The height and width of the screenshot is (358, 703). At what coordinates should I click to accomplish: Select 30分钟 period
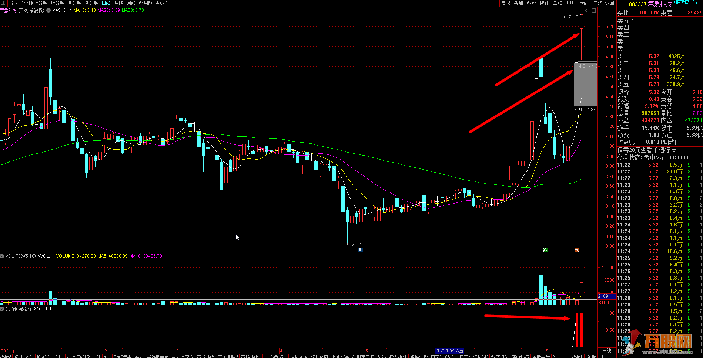(74, 3)
